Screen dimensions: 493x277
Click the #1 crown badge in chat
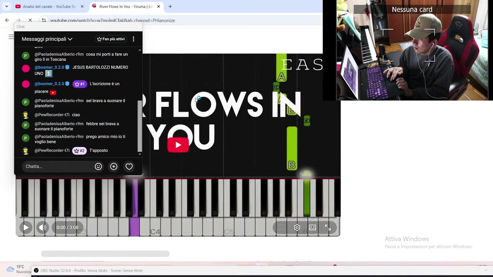[79, 84]
